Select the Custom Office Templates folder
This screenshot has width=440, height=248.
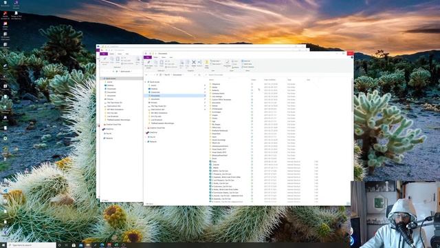tap(221, 99)
